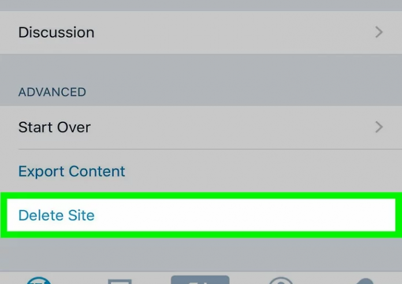
Task: Tap the Export Content link
Action: pyautogui.click(x=72, y=171)
